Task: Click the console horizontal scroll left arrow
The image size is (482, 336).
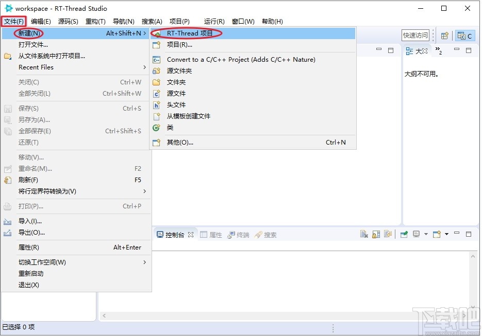Action: [x=104, y=316]
